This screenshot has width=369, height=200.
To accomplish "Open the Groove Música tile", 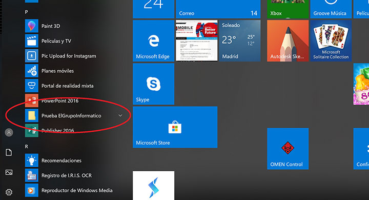I will point(331,9).
